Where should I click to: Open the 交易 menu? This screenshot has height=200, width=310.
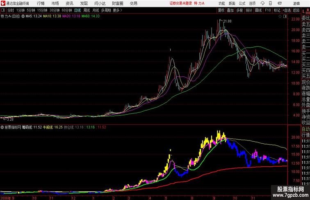(134, 3)
